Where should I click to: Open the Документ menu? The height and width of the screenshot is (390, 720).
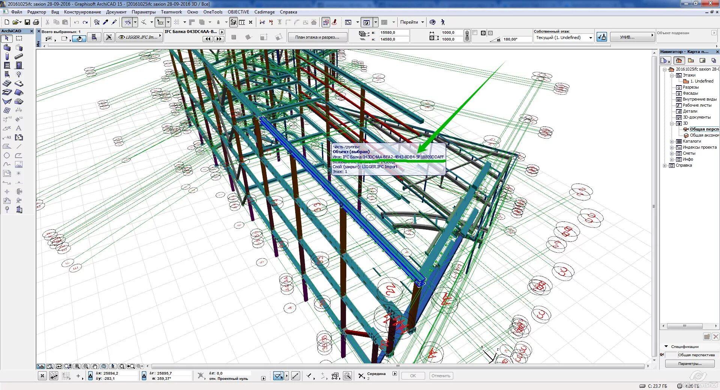point(116,12)
